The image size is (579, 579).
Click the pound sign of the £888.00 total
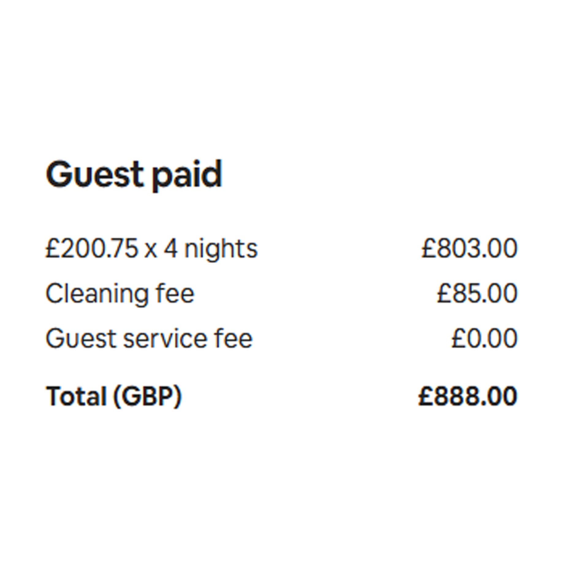[425, 396]
